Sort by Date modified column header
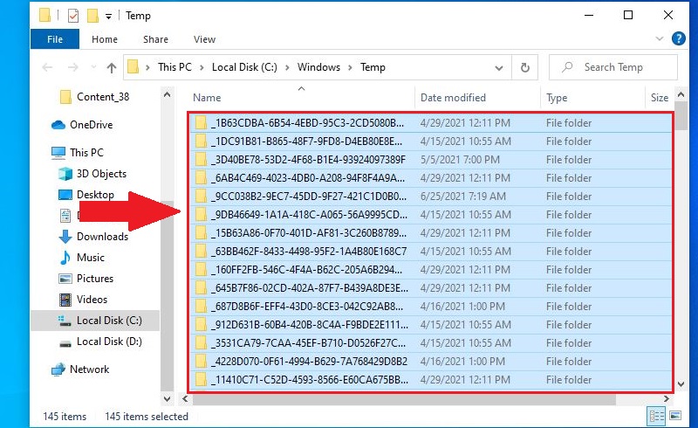The image size is (698, 428). [x=453, y=98]
